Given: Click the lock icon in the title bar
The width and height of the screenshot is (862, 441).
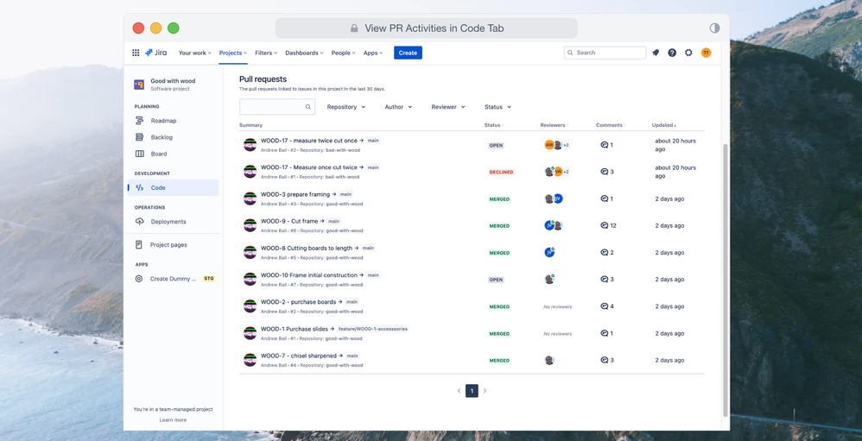Looking at the screenshot, I should (354, 28).
